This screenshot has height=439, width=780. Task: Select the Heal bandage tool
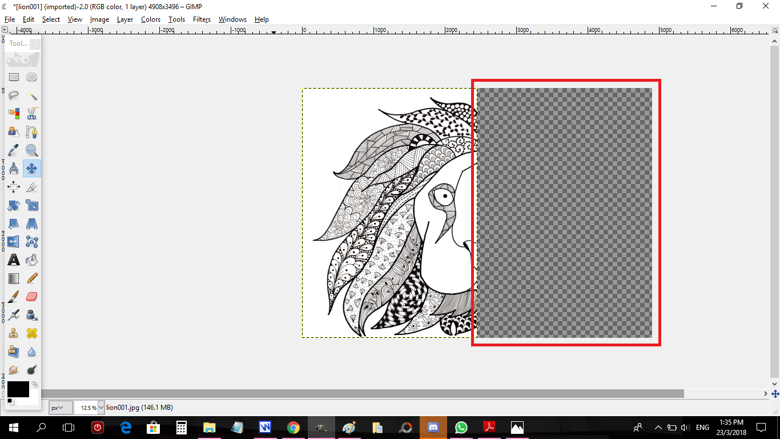coord(32,333)
